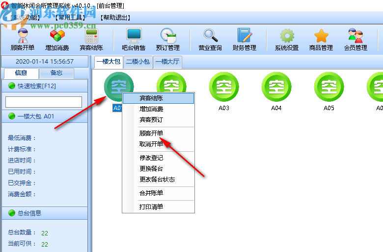
Task: Open 财务管理 notebook icon
Action: point(244,40)
